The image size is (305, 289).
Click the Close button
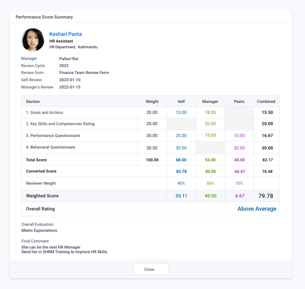coord(150,269)
